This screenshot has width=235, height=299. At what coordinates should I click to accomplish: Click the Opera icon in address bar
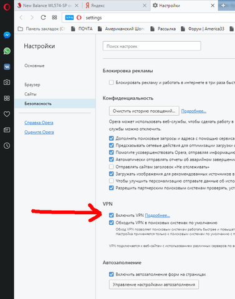79,17
